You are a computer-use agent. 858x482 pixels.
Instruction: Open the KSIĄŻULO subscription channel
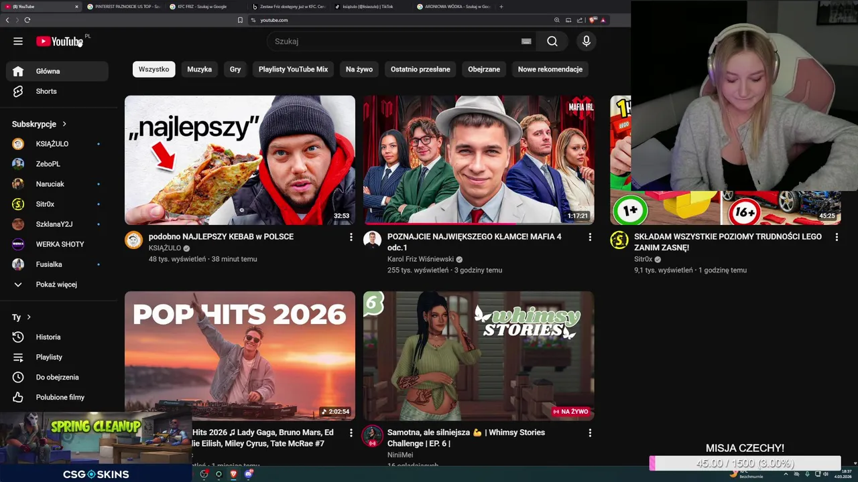coord(57,144)
